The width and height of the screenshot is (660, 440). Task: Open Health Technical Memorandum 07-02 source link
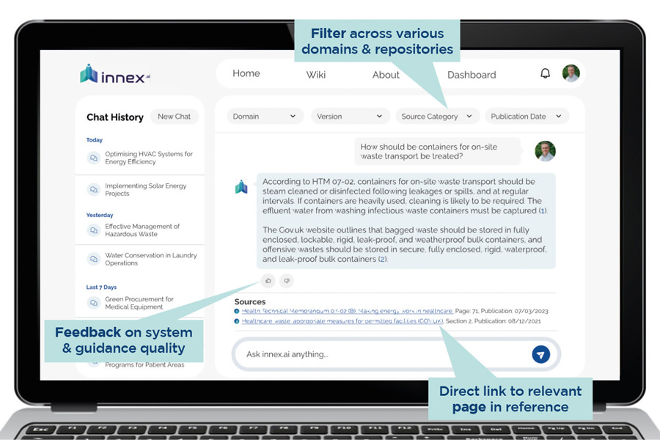(348, 311)
